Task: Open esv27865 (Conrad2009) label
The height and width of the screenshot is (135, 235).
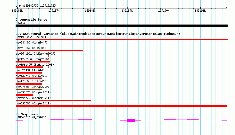Action: tap(32, 87)
